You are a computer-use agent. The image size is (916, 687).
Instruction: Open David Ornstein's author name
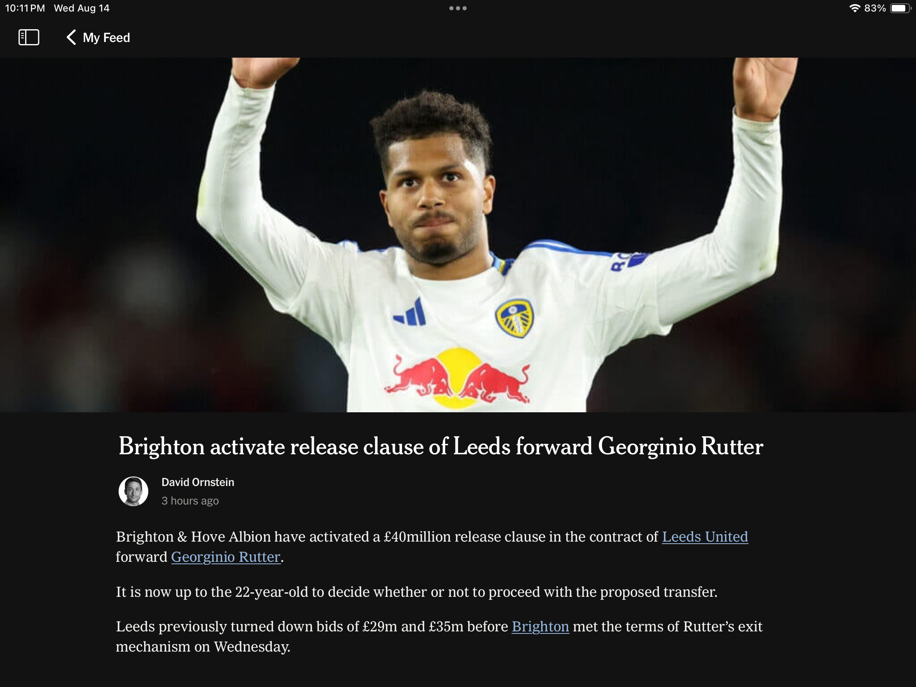tap(198, 482)
